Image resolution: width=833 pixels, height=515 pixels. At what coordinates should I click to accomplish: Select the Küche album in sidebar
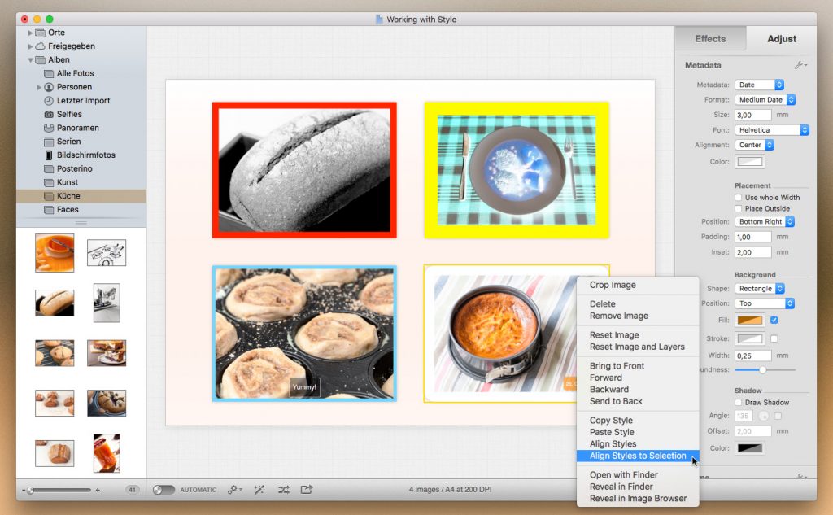[81, 195]
